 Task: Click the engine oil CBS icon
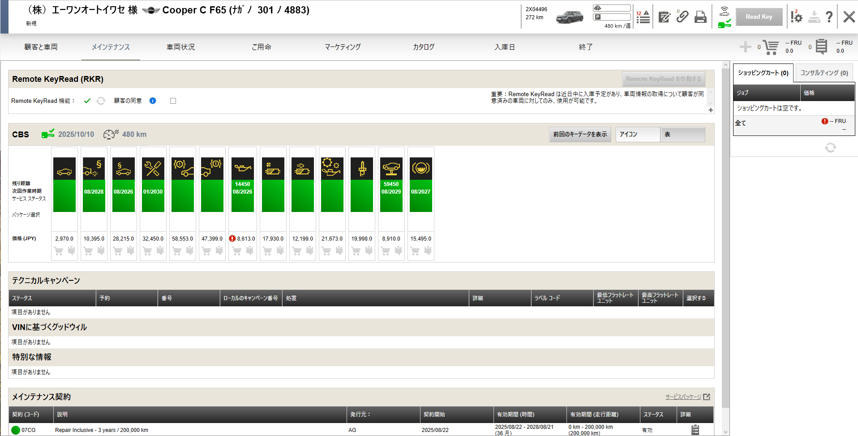[x=243, y=169]
